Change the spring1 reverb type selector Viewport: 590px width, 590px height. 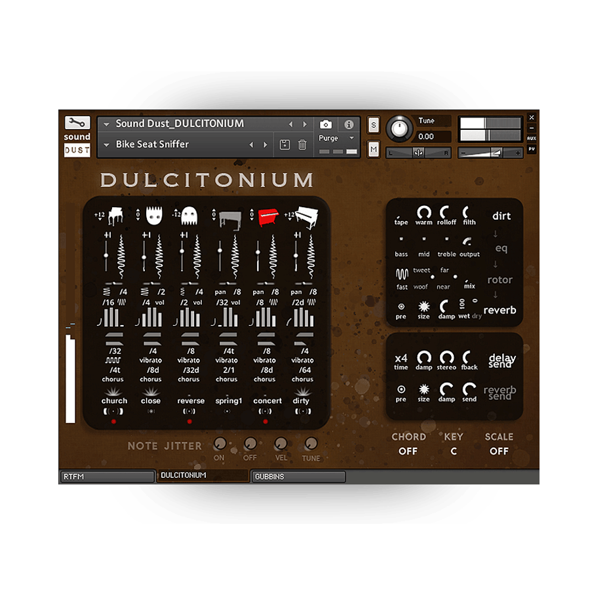point(228,401)
